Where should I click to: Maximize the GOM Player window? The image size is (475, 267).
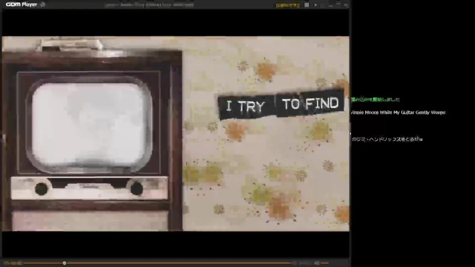pos(338,5)
